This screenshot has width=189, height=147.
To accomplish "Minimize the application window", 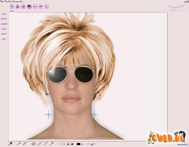I will tap(185, 2).
